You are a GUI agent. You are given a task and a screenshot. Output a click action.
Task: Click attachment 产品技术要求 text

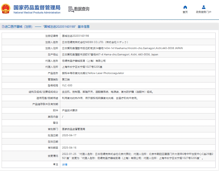(x=70, y=110)
